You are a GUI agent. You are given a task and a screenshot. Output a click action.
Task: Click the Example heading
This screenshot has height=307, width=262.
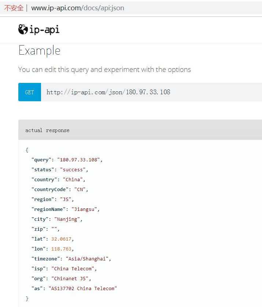click(x=39, y=51)
